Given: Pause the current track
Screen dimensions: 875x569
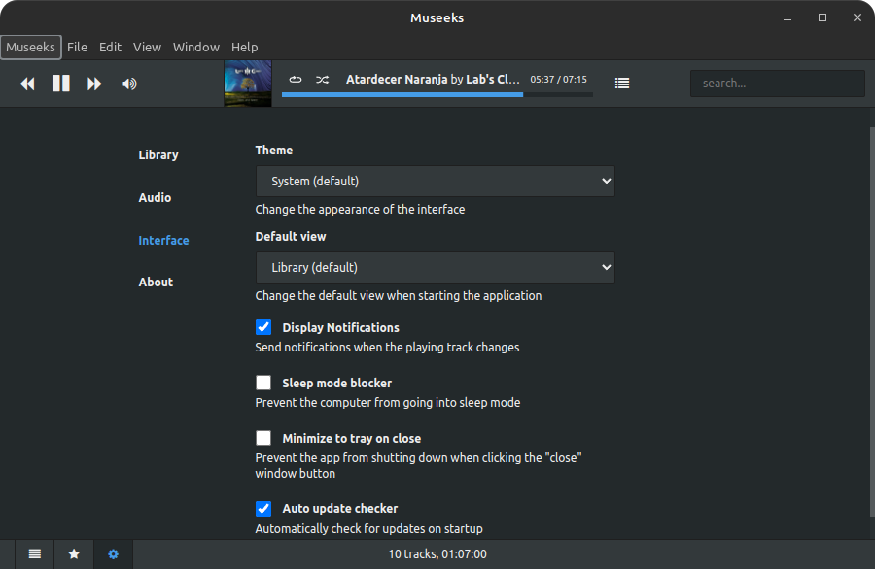Looking at the screenshot, I should click(x=61, y=84).
